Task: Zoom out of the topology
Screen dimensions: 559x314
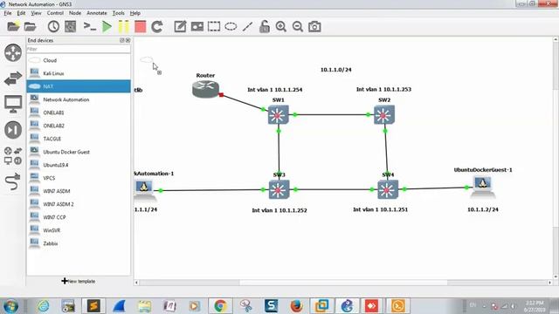Action: pyautogui.click(x=298, y=26)
